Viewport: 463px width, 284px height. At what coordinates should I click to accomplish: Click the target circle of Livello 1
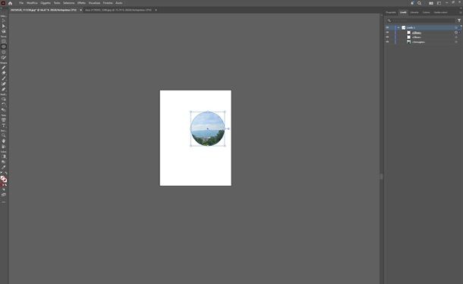(x=456, y=28)
